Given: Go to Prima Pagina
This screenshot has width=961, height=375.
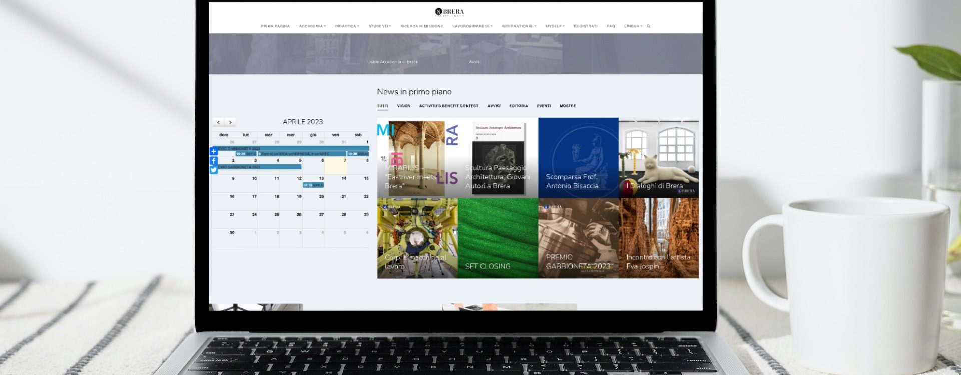Looking at the screenshot, I should click(x=275, y=26).
